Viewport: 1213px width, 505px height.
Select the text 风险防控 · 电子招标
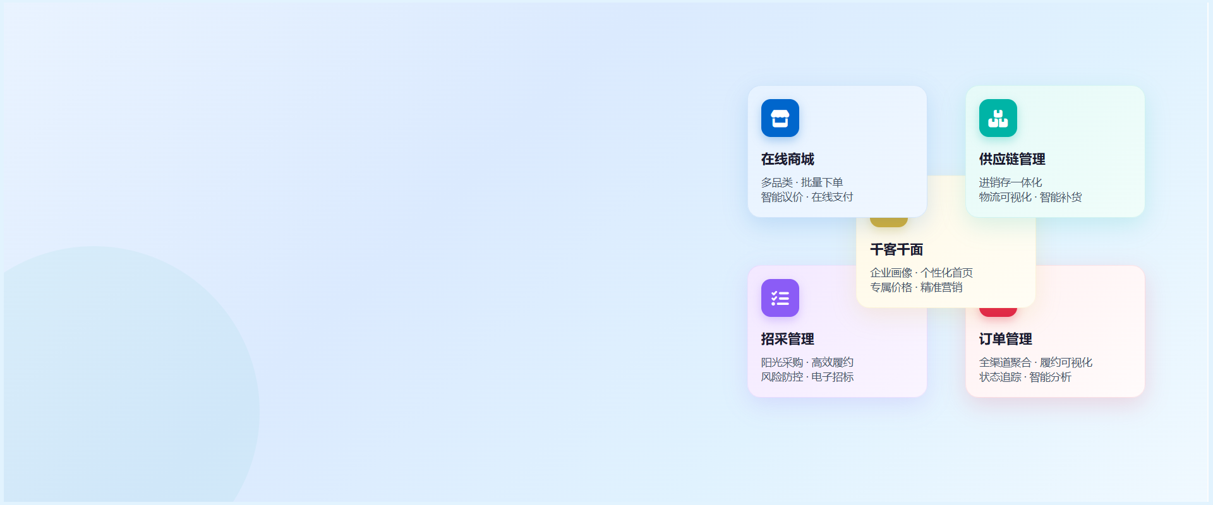[807, 377]
